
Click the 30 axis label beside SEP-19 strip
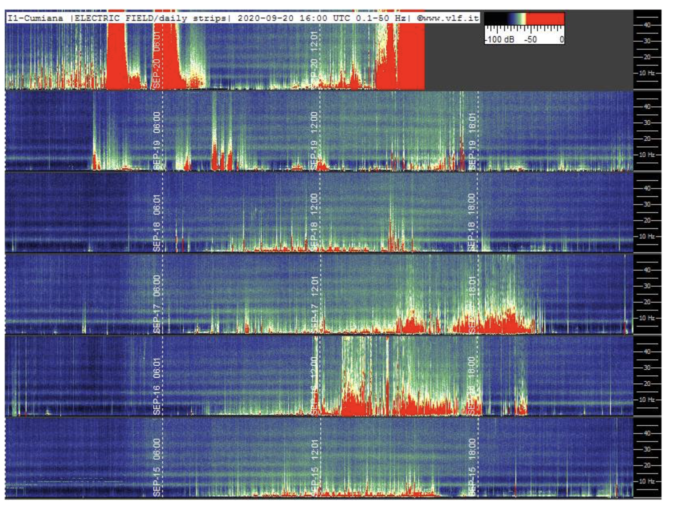[x=647, y=123]
